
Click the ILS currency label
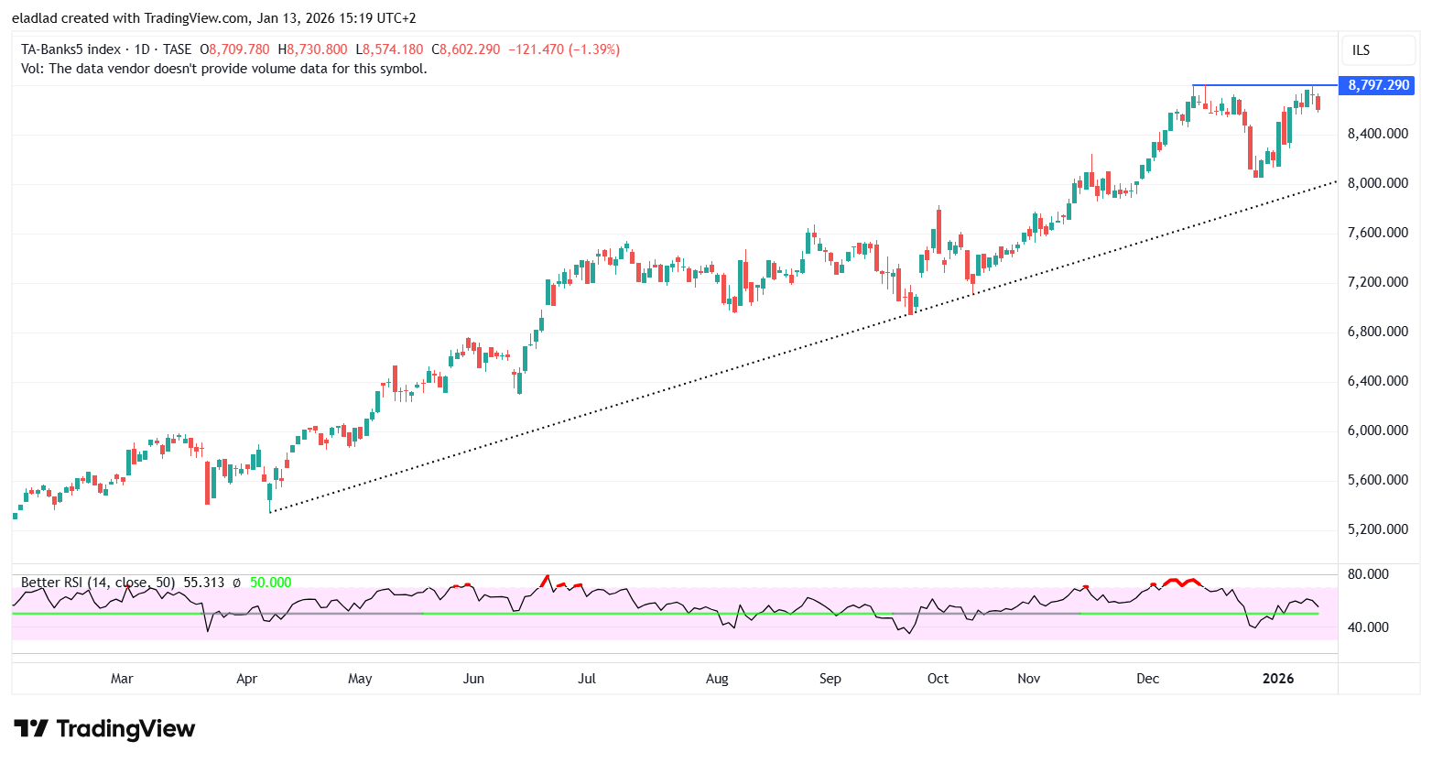point(1361,50)
